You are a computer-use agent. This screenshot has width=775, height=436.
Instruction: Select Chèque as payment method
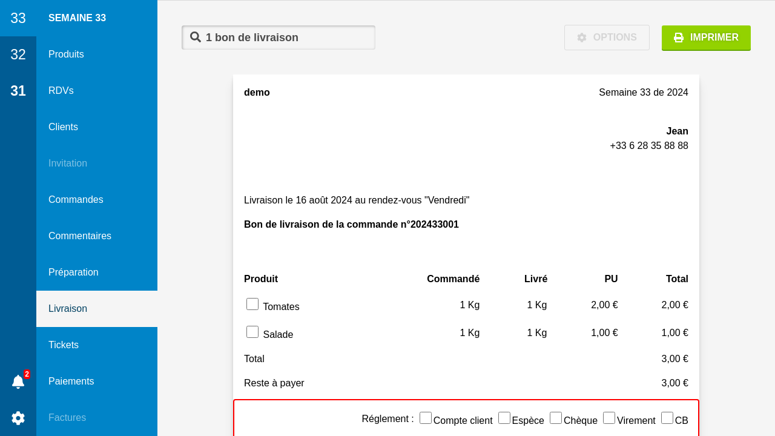556,418
